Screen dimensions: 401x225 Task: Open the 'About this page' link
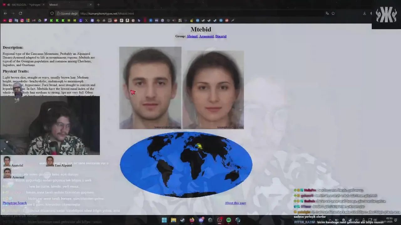click(x=236, y=203)
